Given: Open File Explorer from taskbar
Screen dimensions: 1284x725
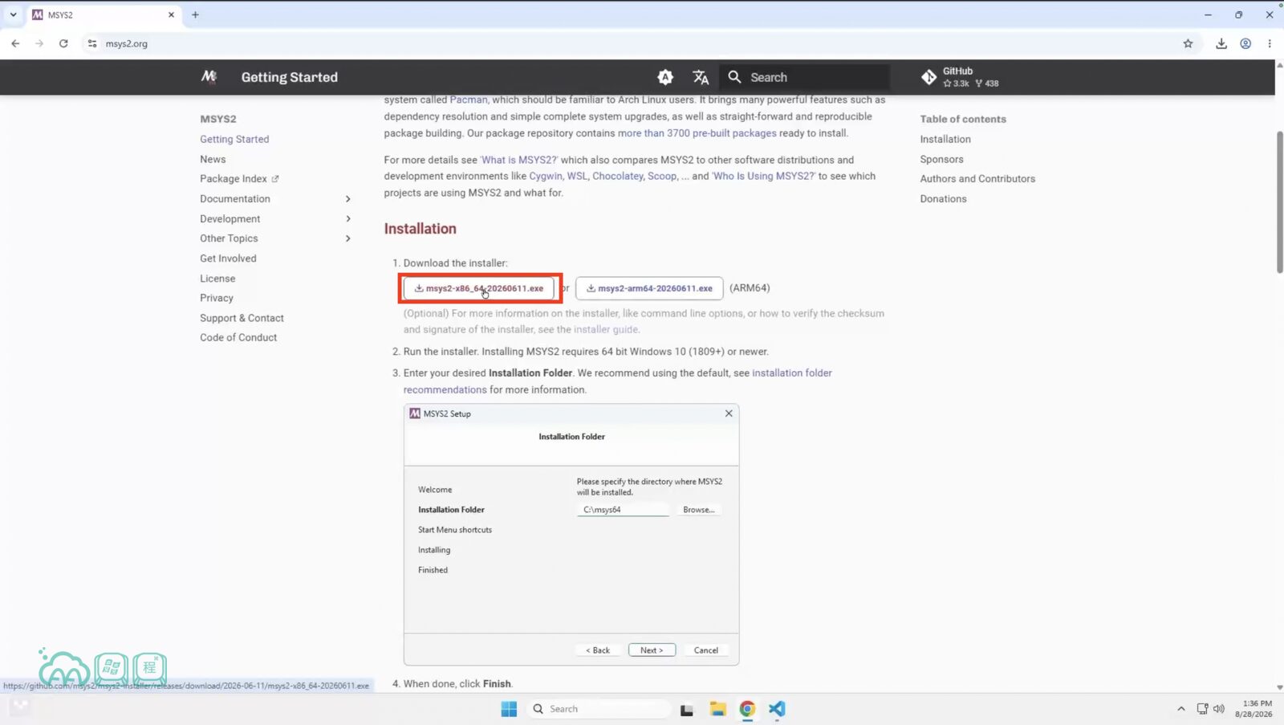Looking at the screenshot, I should (717, 709).
